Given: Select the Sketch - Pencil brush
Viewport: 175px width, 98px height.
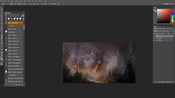Looking at the screenshot, I should tap(14, 29).
